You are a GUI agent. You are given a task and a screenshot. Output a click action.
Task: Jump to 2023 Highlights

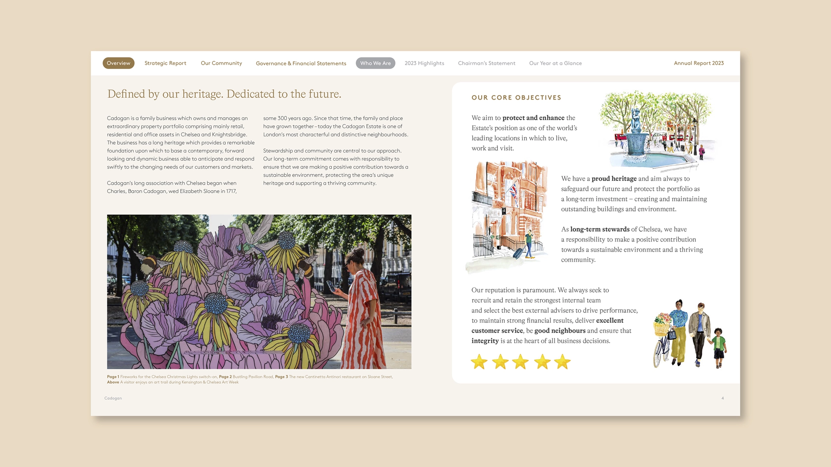tap(424, 63)
